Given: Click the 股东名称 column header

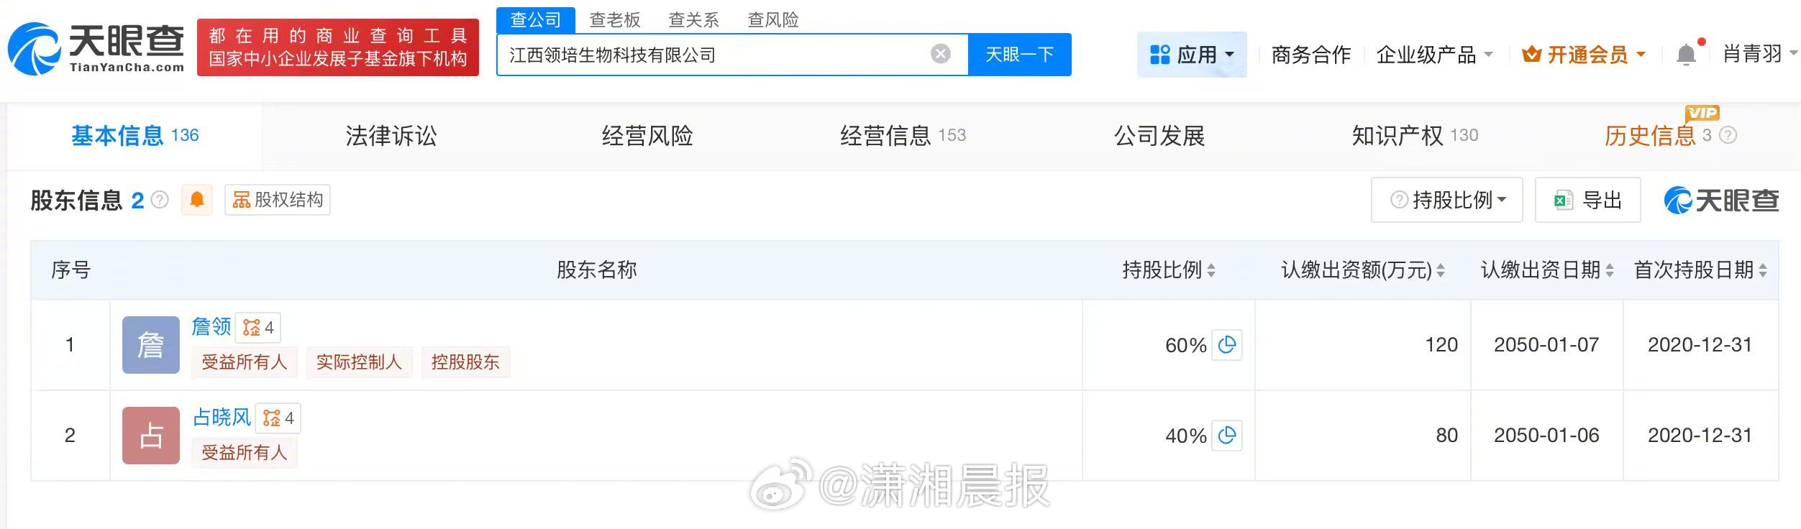Looking at the screenshot, I should tap(596, 270).
